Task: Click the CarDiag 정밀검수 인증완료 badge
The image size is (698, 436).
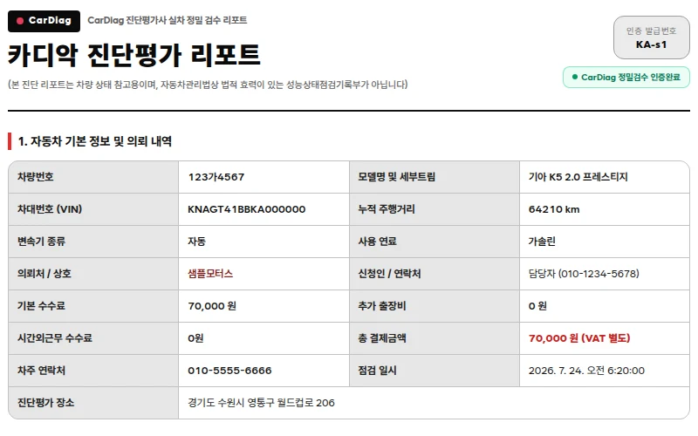Action: pos(626,78)
